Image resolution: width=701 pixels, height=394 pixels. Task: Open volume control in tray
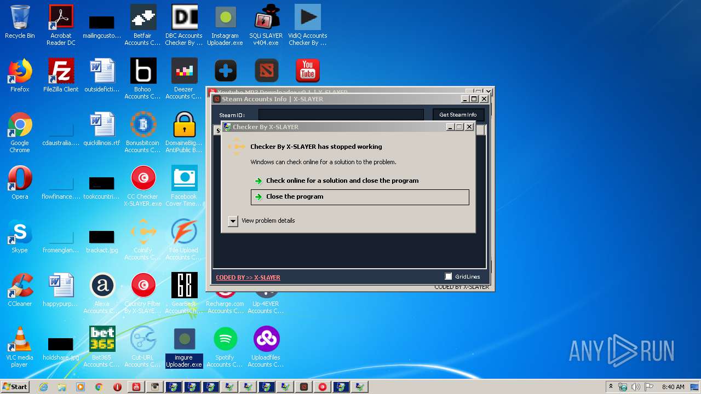(636, 387)
